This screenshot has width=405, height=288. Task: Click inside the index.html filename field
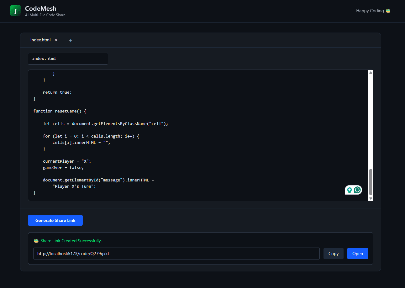68,58
